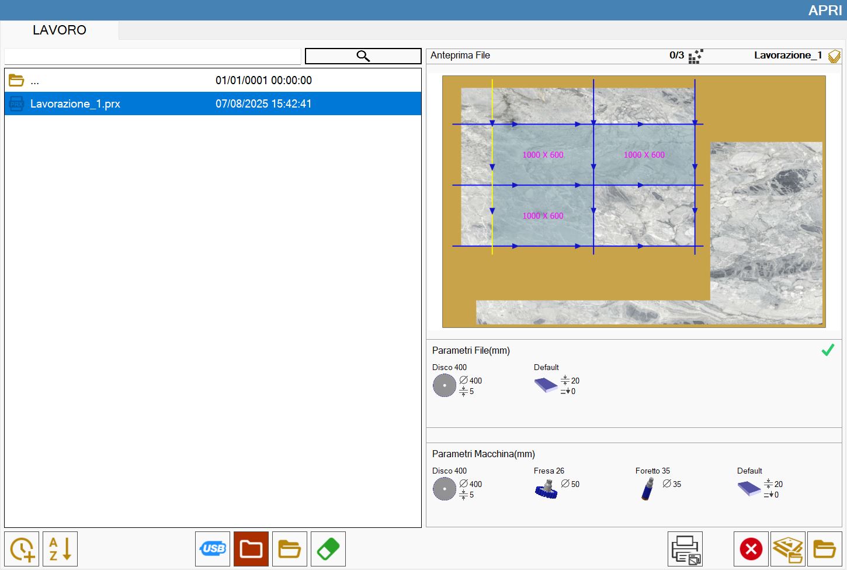Toggle the red local folder source button

(251, 549)
